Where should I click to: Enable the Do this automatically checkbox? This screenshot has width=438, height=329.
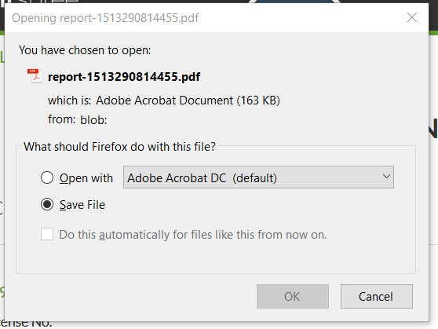[x=47, y=234]
